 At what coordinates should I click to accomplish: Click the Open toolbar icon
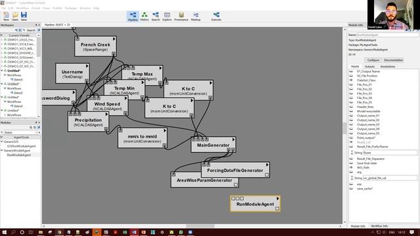[15, 16]
